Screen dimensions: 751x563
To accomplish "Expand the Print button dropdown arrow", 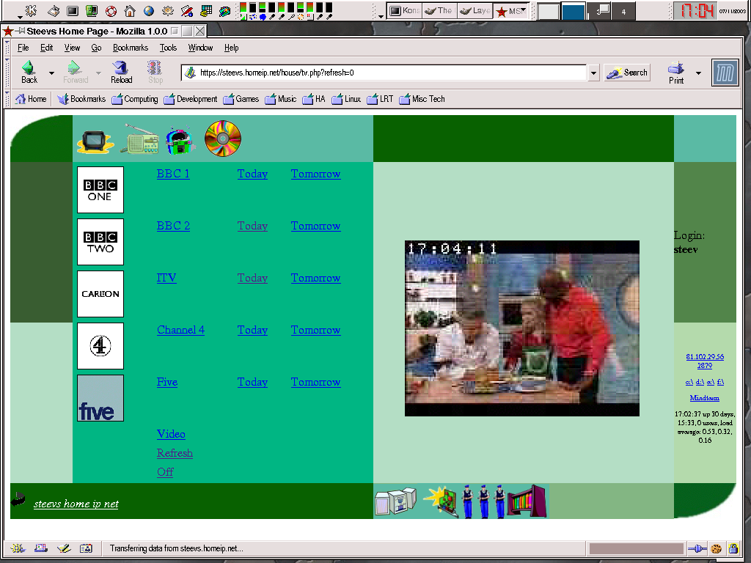I will [698, 73].
